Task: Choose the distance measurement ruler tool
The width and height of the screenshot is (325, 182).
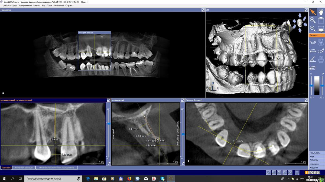Action: coord(313,50)
